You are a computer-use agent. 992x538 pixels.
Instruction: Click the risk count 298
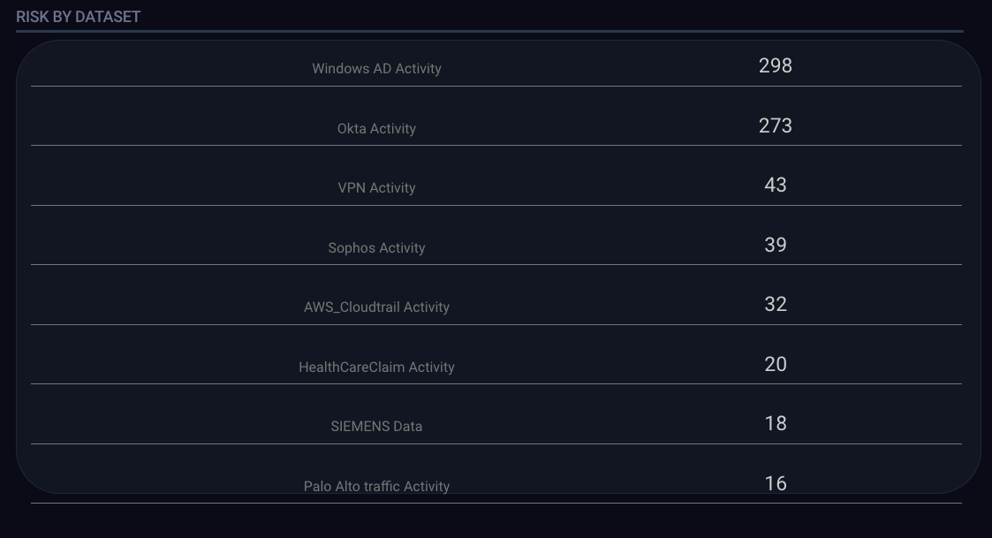(775, 66)
